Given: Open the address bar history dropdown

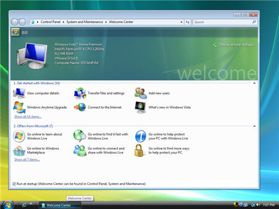Looking at the screenshot, I should (x=181, y=22).
